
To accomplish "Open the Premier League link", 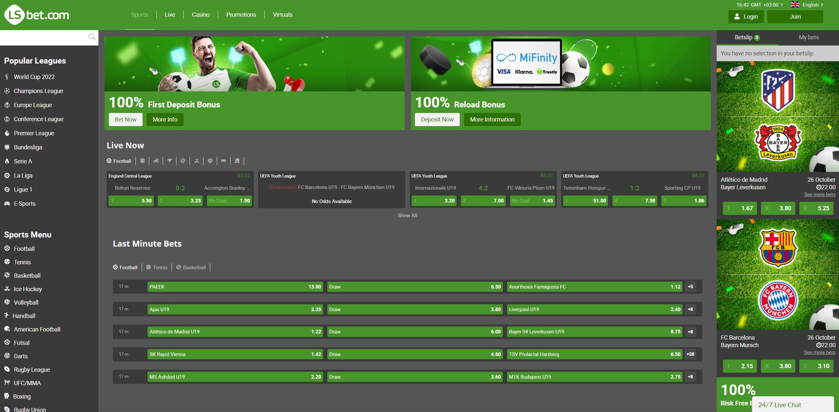I will pyautogui.click(x=34, y=133).
